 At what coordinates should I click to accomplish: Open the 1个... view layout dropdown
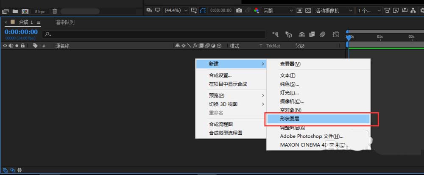click(370, 11)
